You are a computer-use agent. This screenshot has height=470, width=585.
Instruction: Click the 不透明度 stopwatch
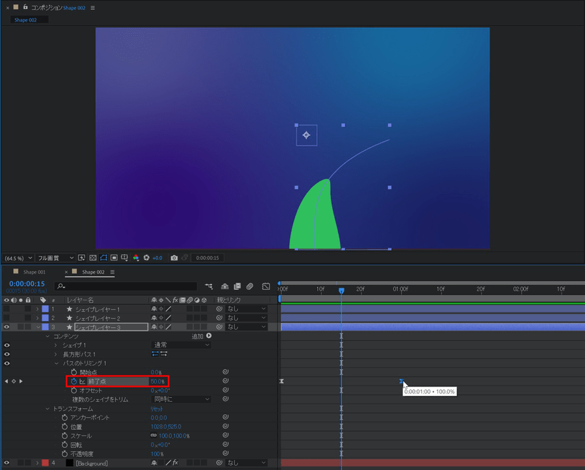[x=64, y=454]
